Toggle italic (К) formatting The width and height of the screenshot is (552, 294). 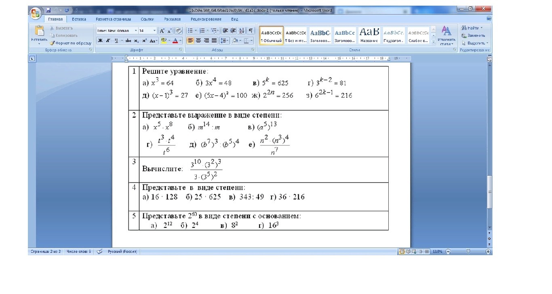pyautogui.click(x=108, y=41)
